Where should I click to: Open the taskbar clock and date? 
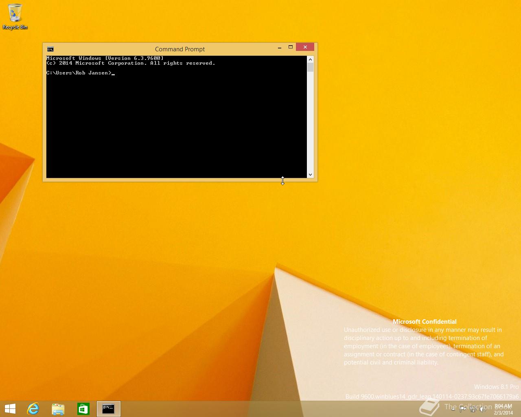coord(503,409)
